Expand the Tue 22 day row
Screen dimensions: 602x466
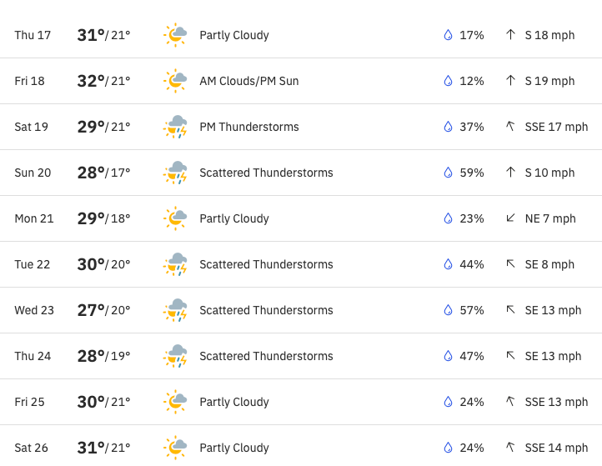(x=301, y=264)
